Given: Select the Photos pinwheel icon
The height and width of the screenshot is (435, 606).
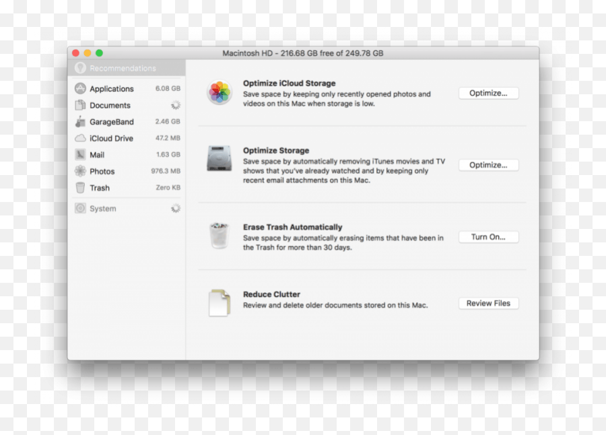Looking at the screenshot, I should pos(79,171).
